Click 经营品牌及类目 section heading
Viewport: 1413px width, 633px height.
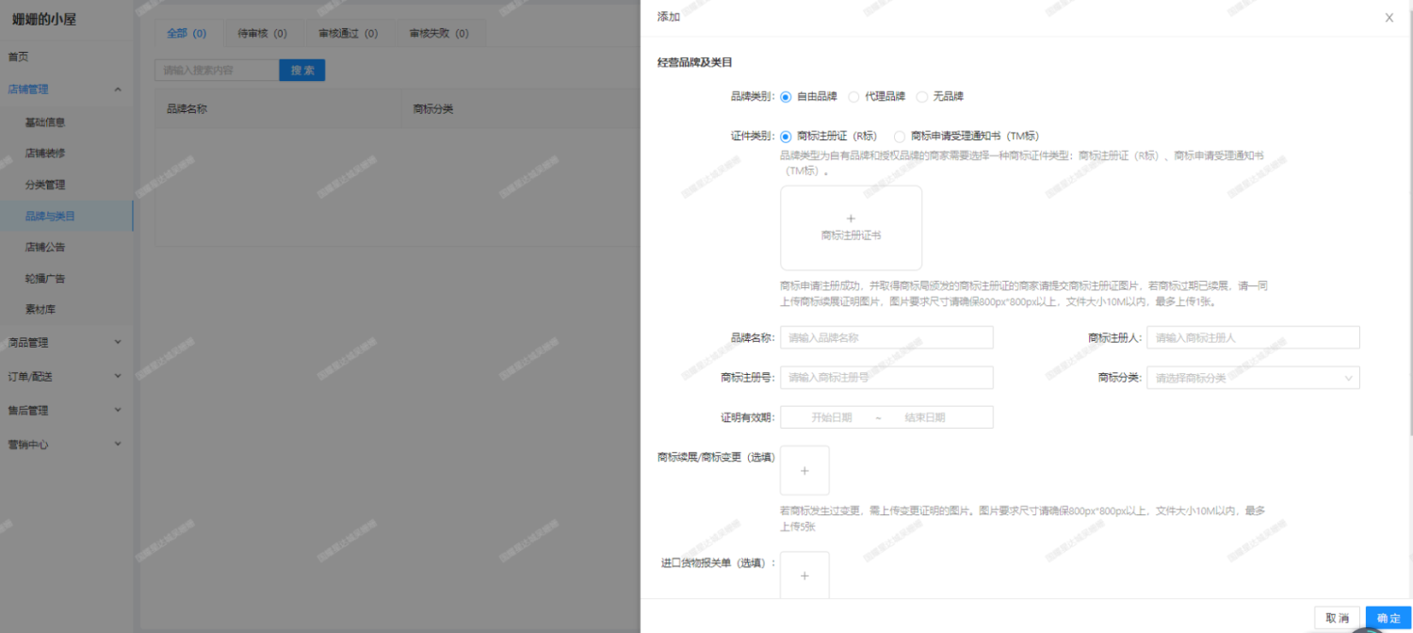pyautogui.click(x=695, y=62)
